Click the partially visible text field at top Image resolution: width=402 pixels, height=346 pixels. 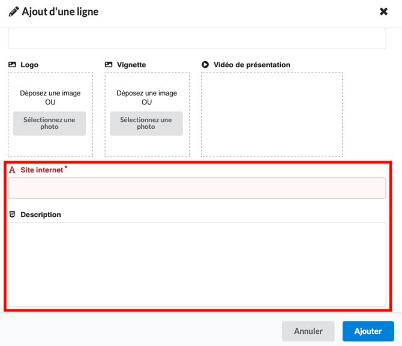click(197, 39)
